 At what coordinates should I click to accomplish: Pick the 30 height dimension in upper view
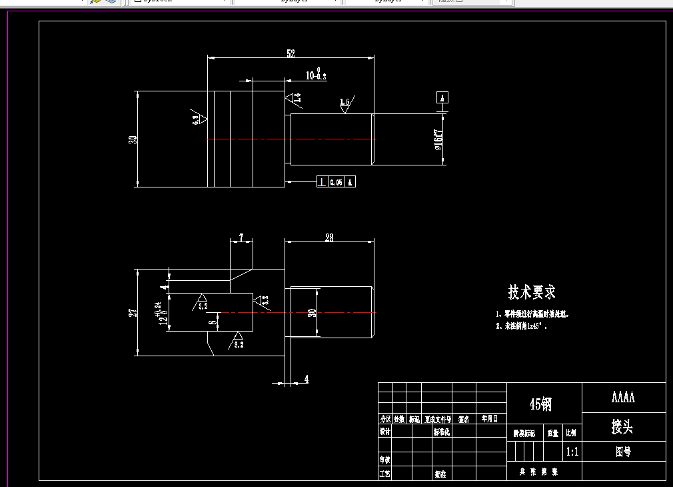tap(133, 139)
